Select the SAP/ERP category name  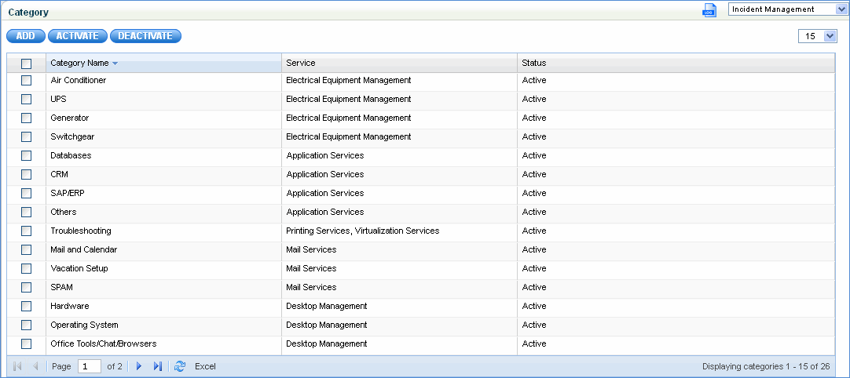tap(68, 194)
